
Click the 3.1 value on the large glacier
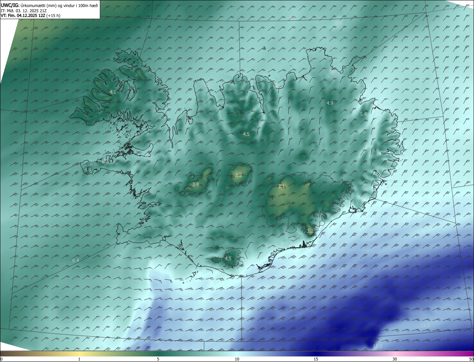click(282, 186)
